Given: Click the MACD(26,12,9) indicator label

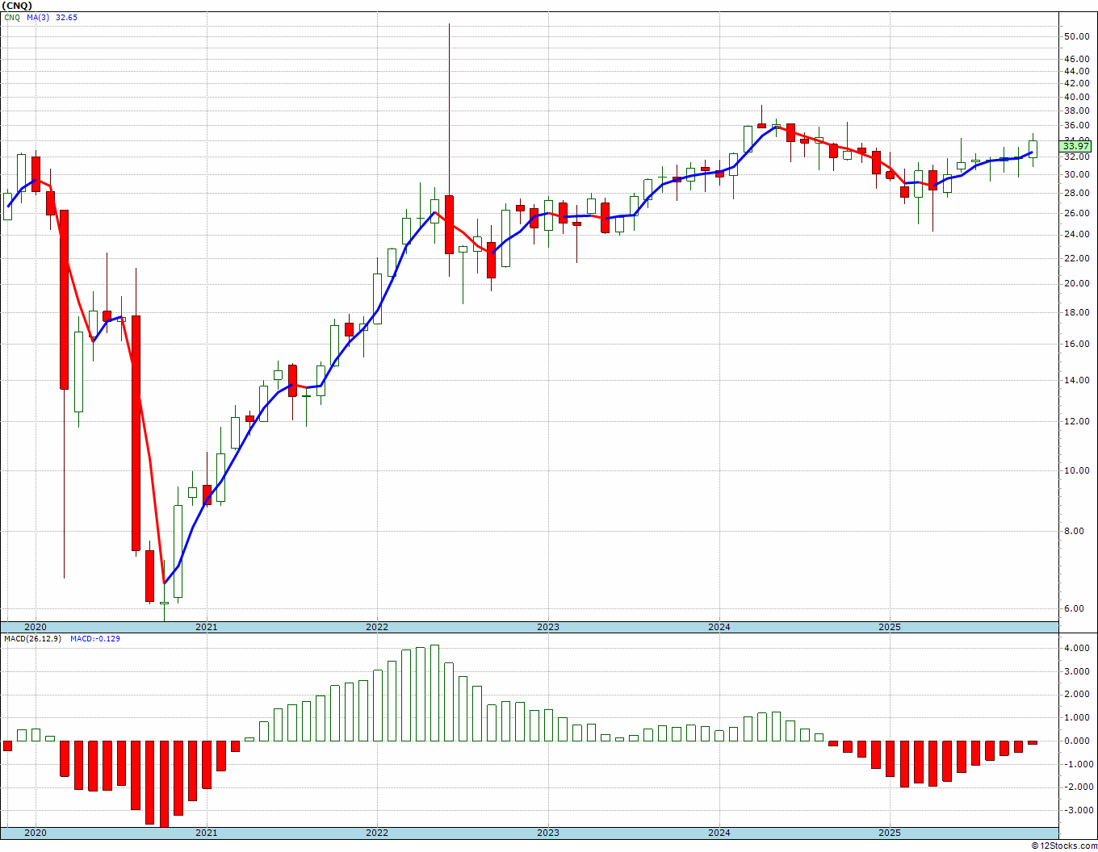Looking at the screenshot, I should pos(35,638).
